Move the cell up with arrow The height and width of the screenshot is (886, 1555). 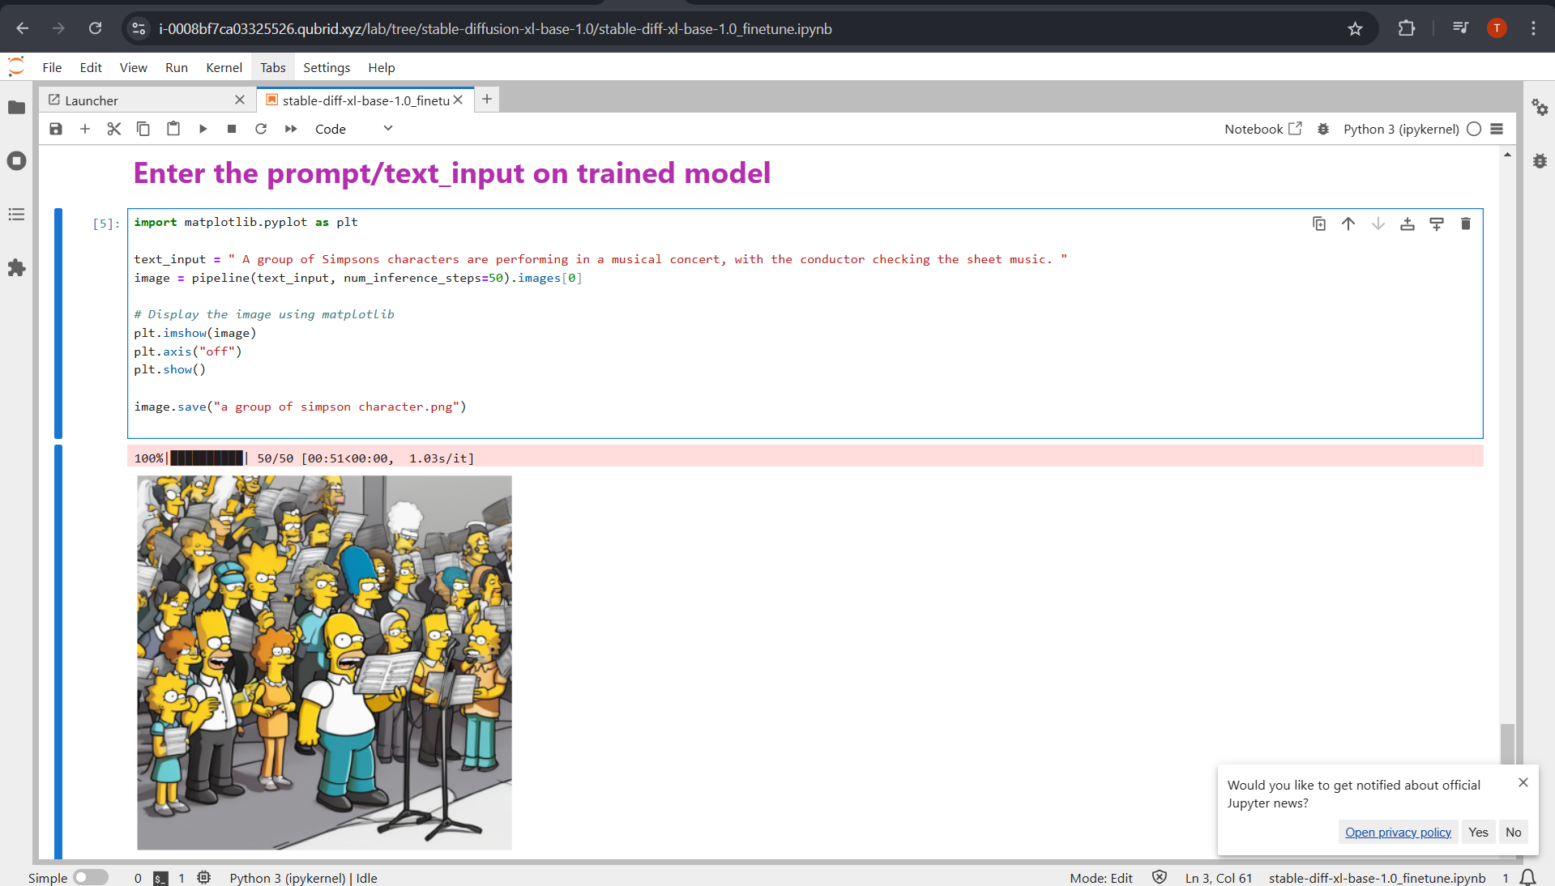[1348, 224]
